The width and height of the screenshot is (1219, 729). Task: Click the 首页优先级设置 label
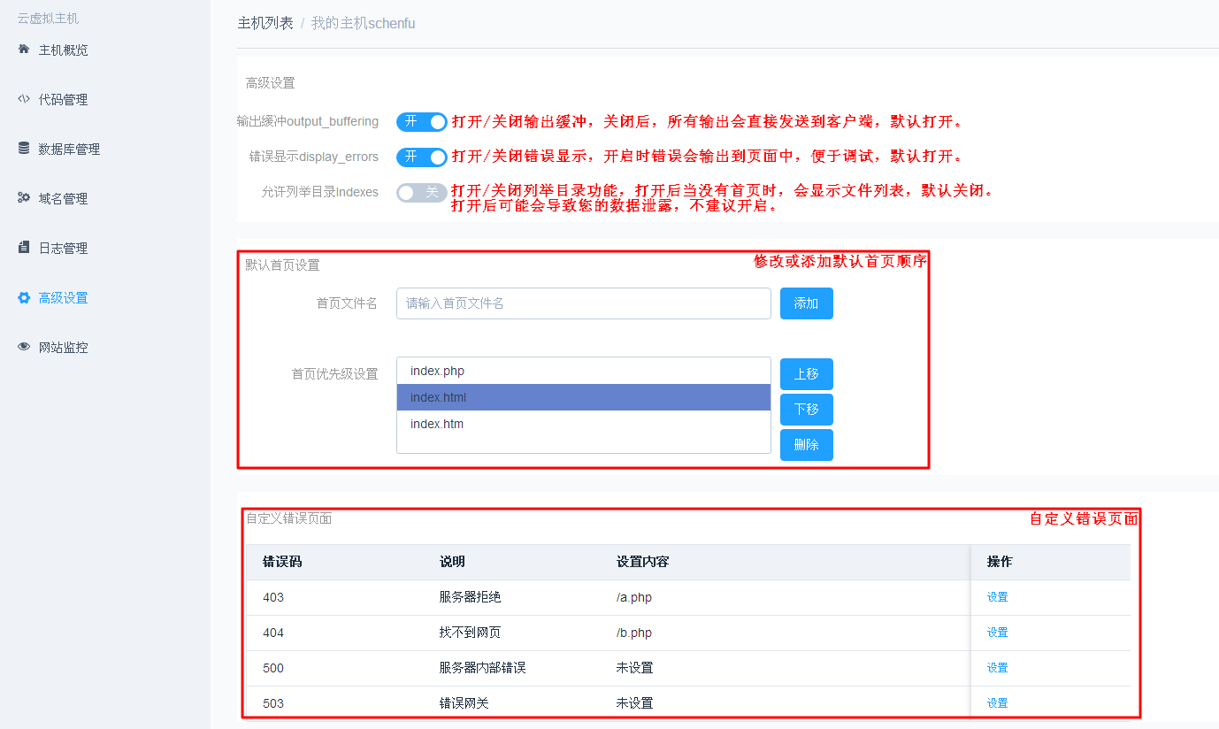335,374
